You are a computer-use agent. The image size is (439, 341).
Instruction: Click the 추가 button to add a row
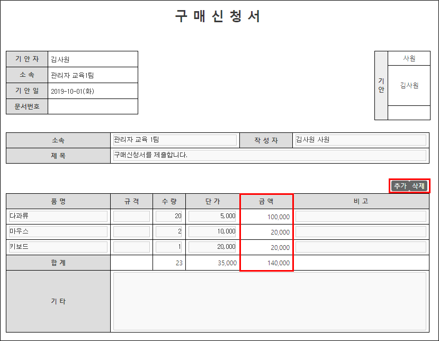(399, 186)
